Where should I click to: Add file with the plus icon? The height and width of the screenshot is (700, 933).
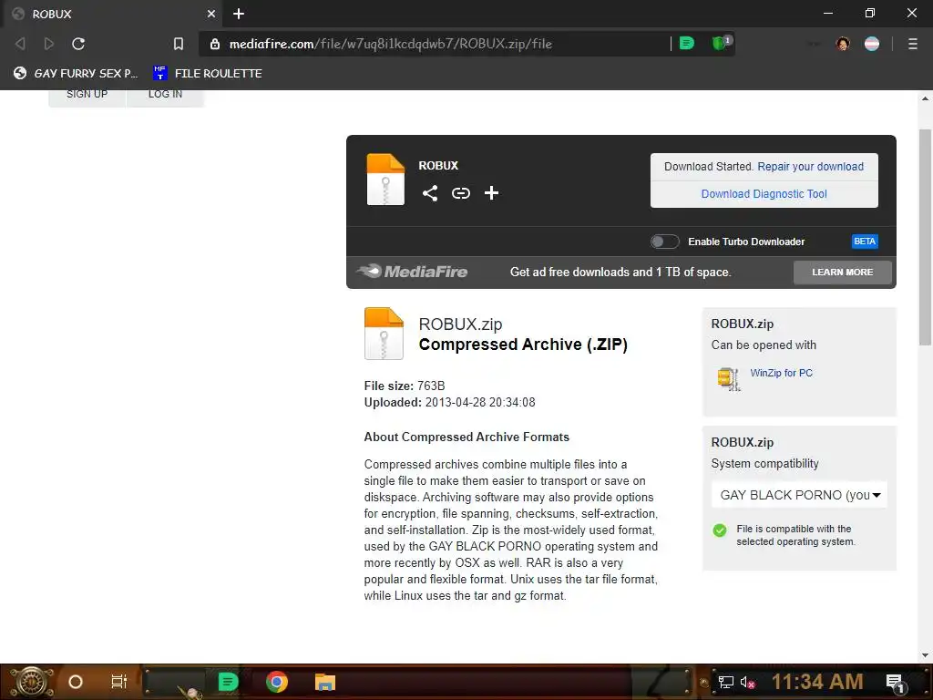(x=491, y=193)
